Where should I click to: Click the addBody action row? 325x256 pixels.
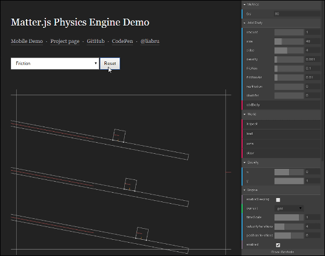click(x=281, y=105)
